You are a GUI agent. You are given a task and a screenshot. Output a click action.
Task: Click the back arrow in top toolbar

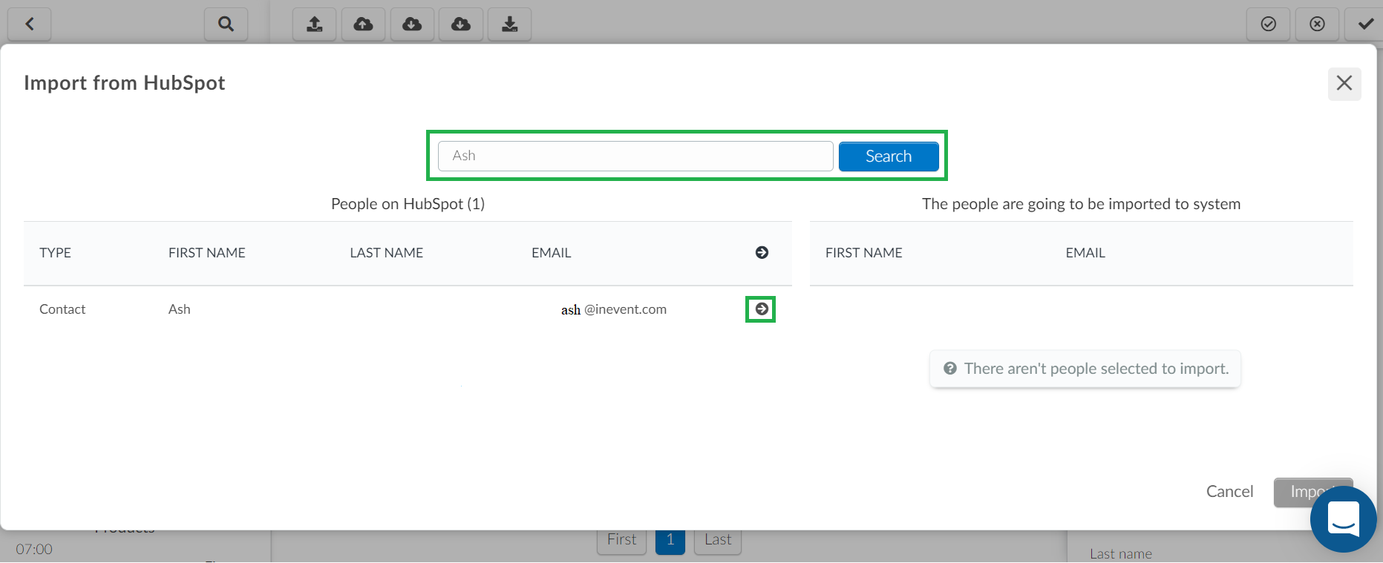pos(30,24)
